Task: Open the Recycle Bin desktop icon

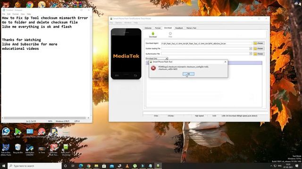Action: (x=18, y=149)
